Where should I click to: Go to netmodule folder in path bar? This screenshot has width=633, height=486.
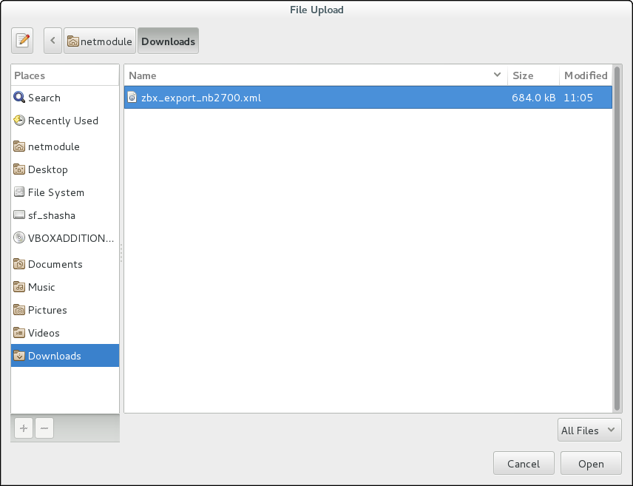pyautogui.click(x=100, y=41)
